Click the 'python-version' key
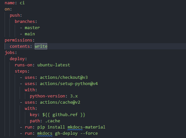Viewport: 186px width, 138px height. pyautogui.click(x=47, y=96)
